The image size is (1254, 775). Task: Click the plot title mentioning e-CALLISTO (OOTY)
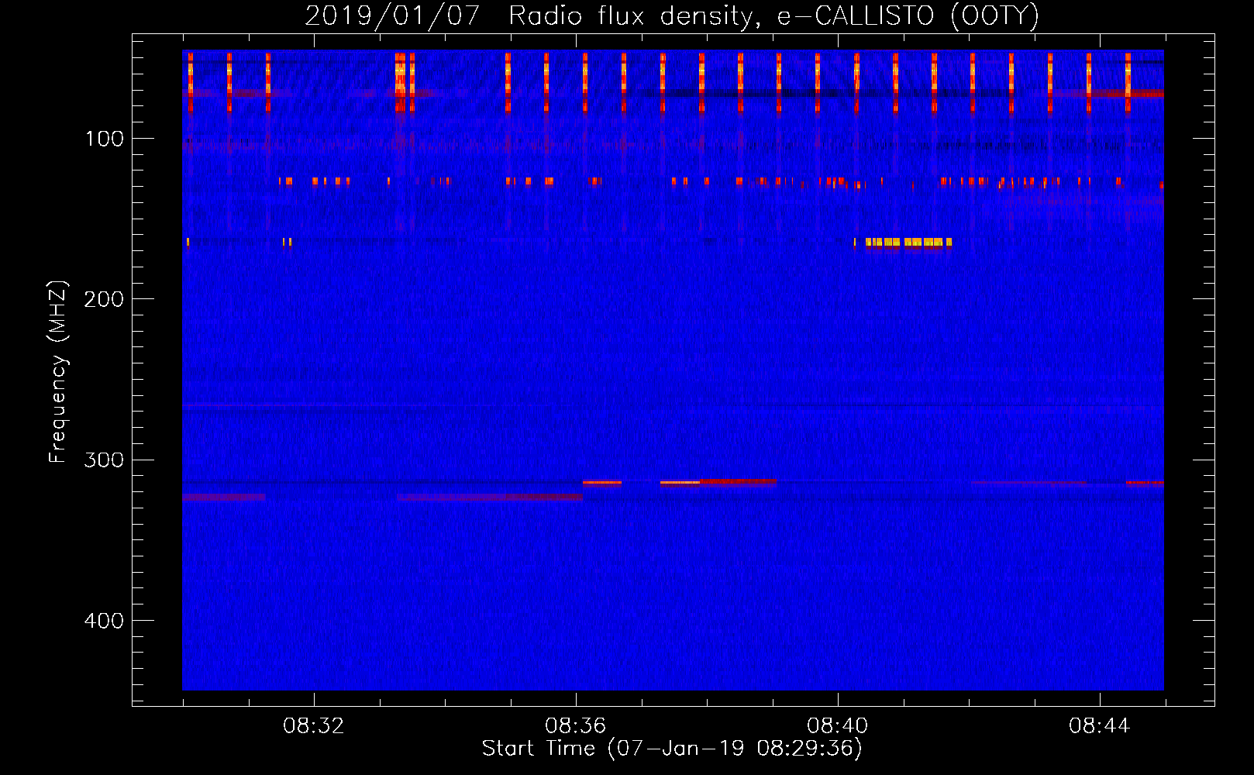(x=672, y=15)
